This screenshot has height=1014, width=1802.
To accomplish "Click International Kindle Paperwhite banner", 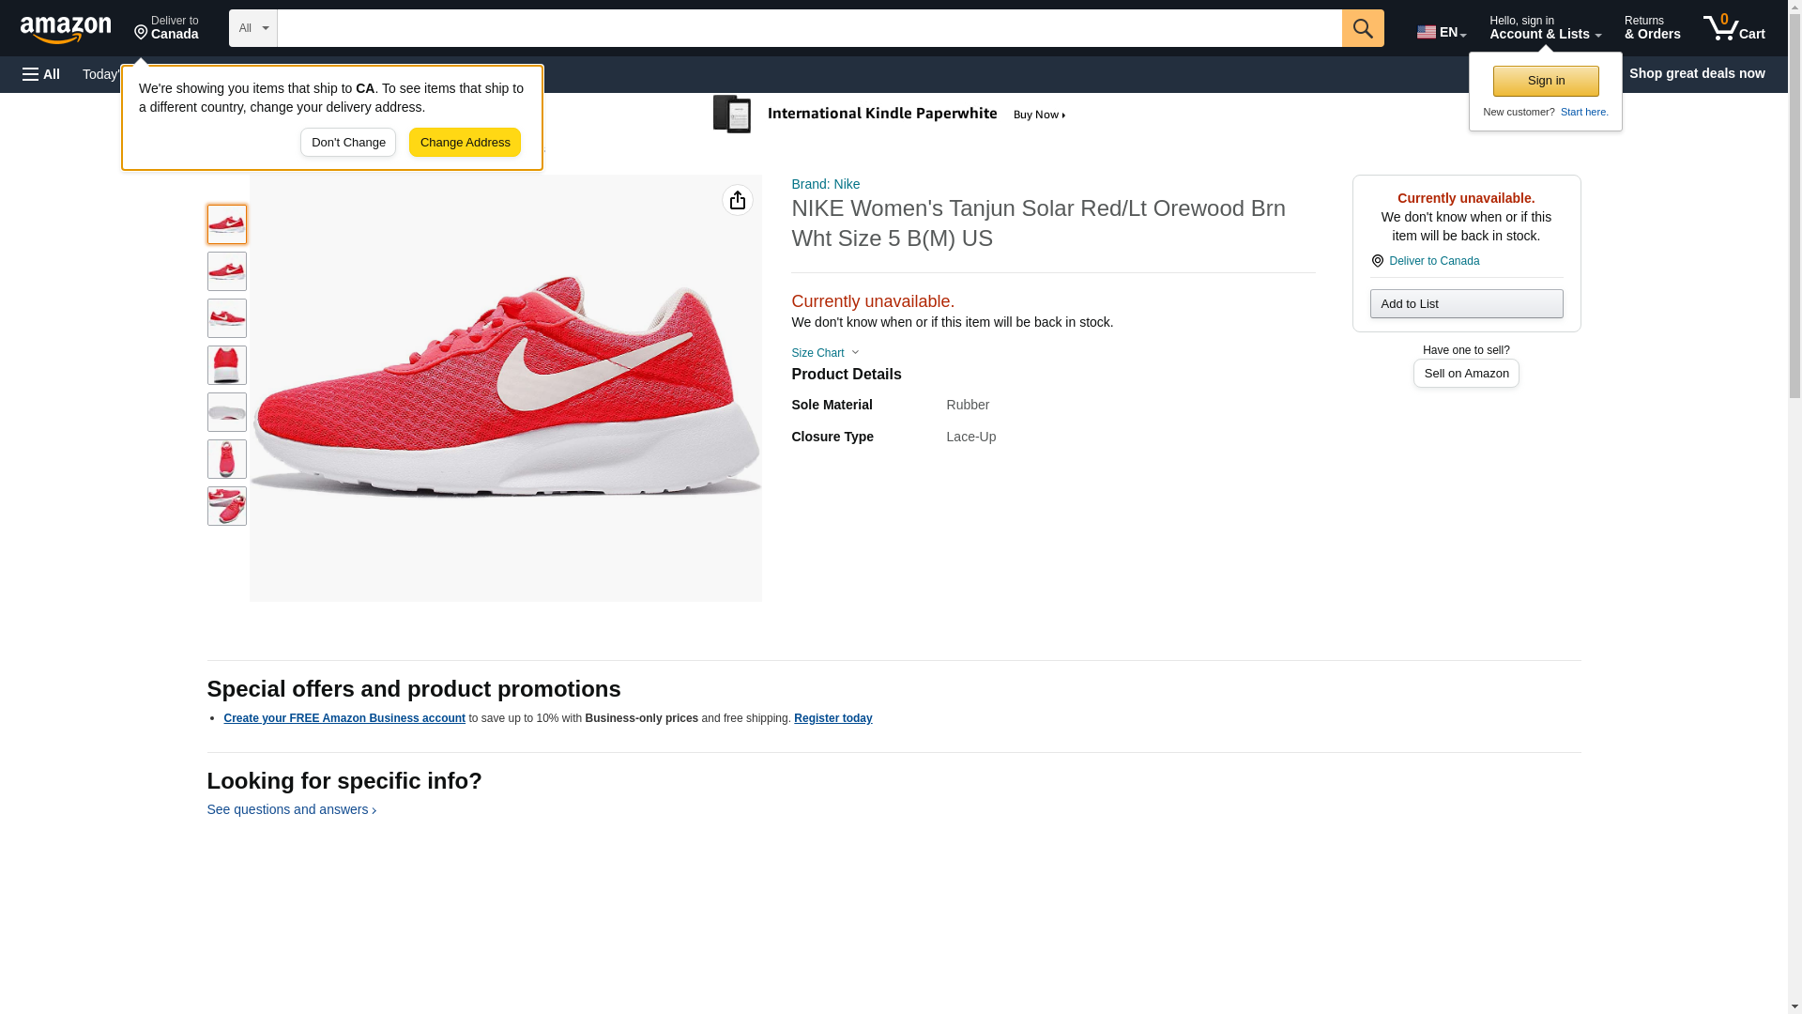I will [x=889, y=115].
